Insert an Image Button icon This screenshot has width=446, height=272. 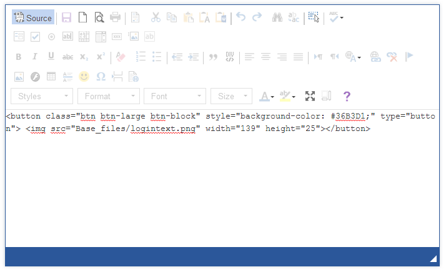pos(133,37)
